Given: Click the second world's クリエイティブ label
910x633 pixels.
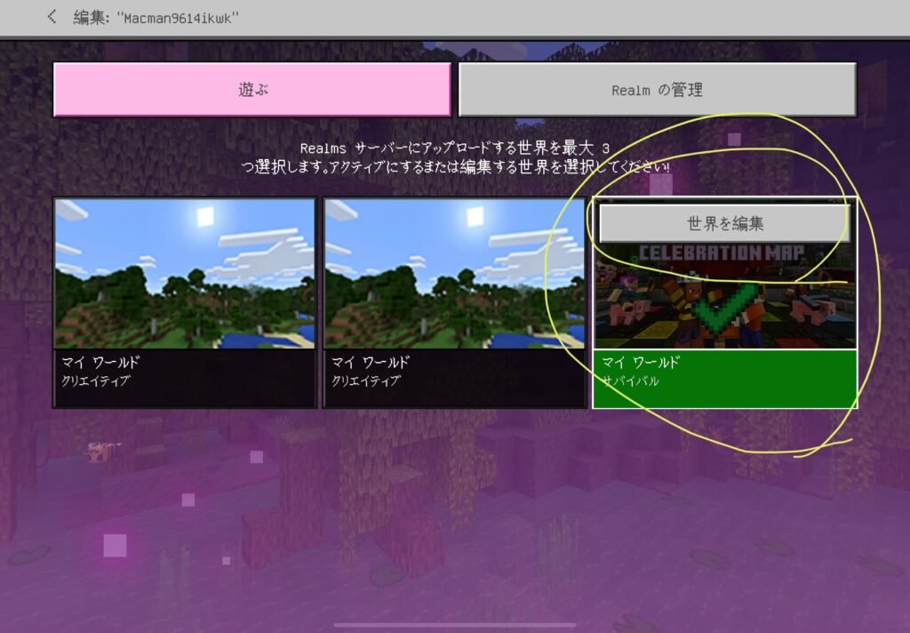Looking at the screenshot, I should (365, 381).
